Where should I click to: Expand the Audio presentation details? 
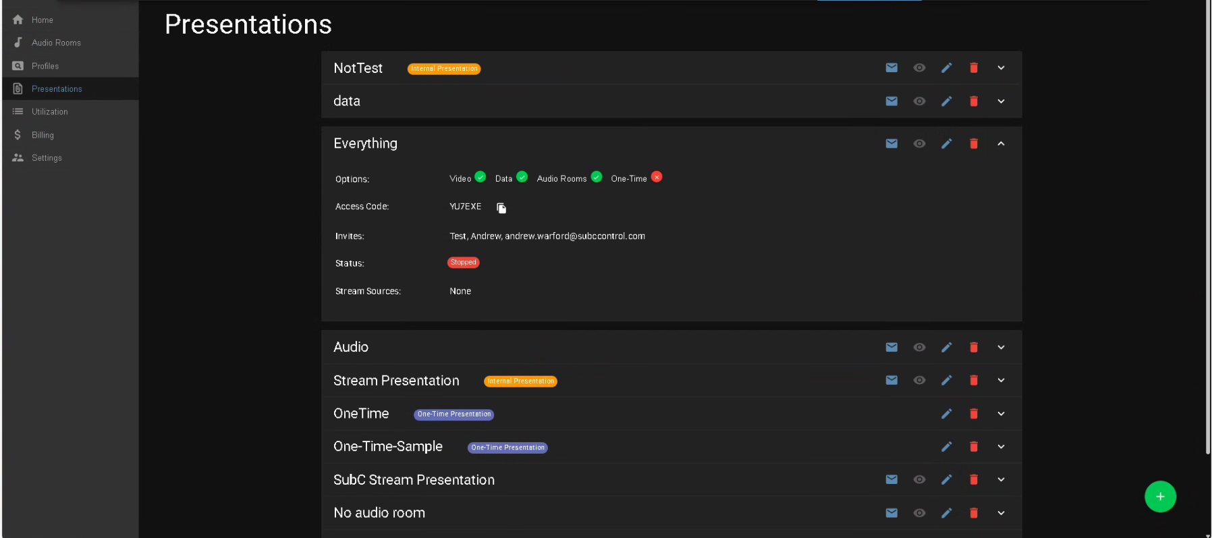(1001, 347)
